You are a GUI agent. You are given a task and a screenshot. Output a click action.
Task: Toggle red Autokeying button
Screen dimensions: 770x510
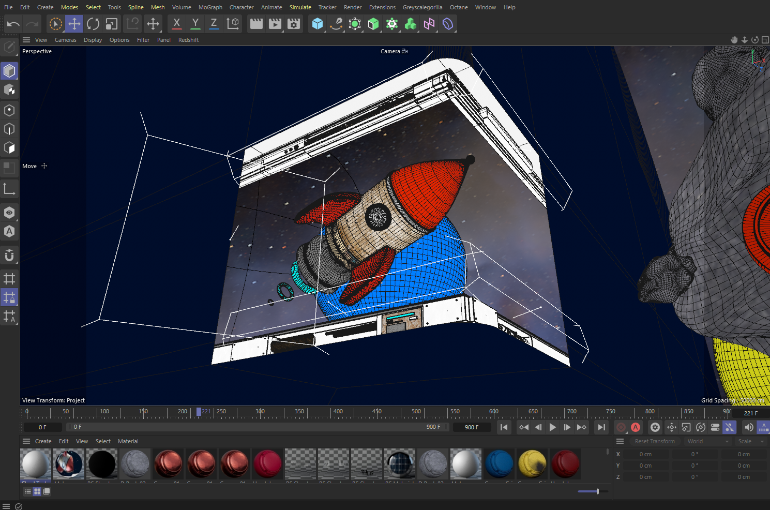(x=636, y=427)
